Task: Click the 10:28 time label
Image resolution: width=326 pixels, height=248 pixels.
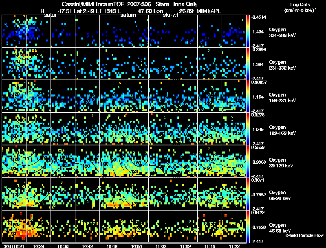Action: point(38,246)
